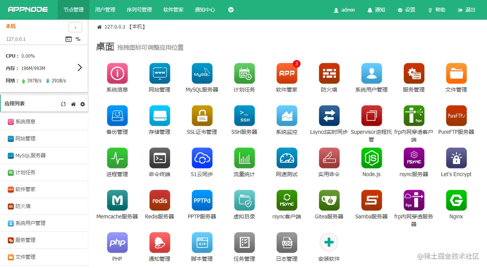Switch to the 节点管理 nav tab
487x268 pixels.
[x=74, y=10]
